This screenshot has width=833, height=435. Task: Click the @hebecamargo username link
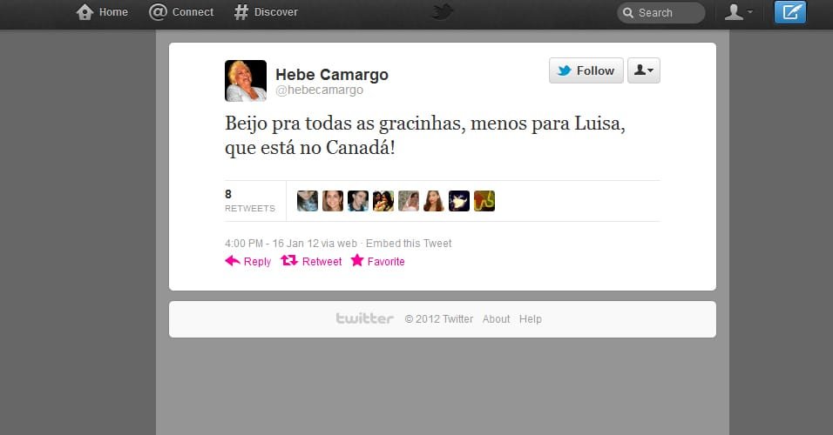[319, 90]
